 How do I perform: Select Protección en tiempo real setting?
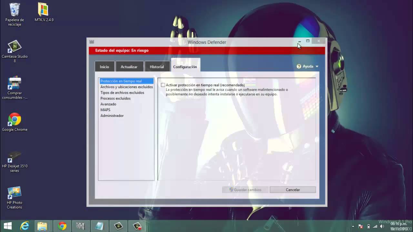tap(126, 81)
